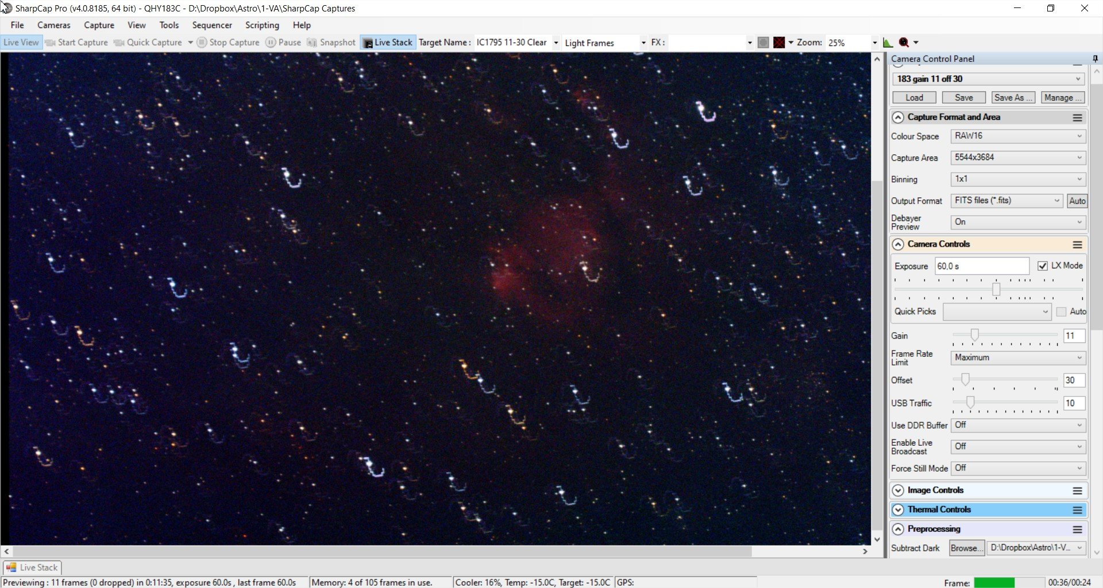Screen dimensions: 1103x588
Task: Open the FX effects dropdown
Action: click(749, 42)
